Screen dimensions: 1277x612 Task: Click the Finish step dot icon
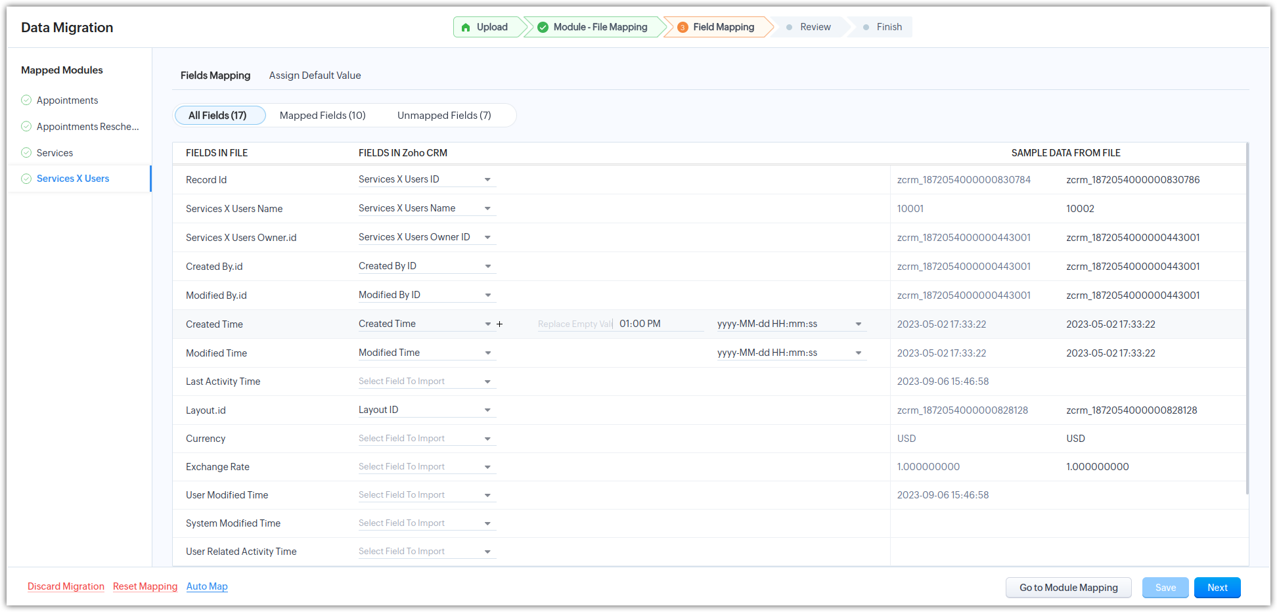866,28
